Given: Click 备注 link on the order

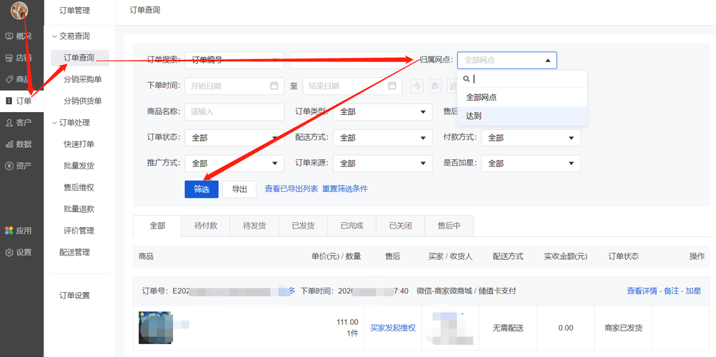Looking at the screenshot, I should click(671, 291).
